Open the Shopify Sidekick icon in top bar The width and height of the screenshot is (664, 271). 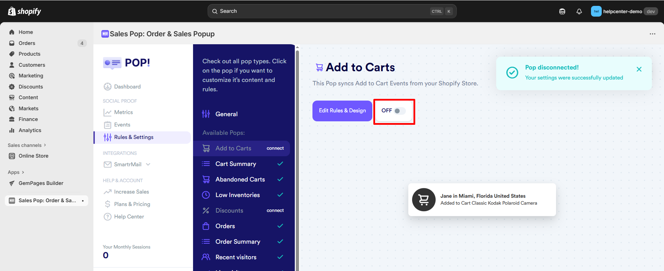click(562, 11)
